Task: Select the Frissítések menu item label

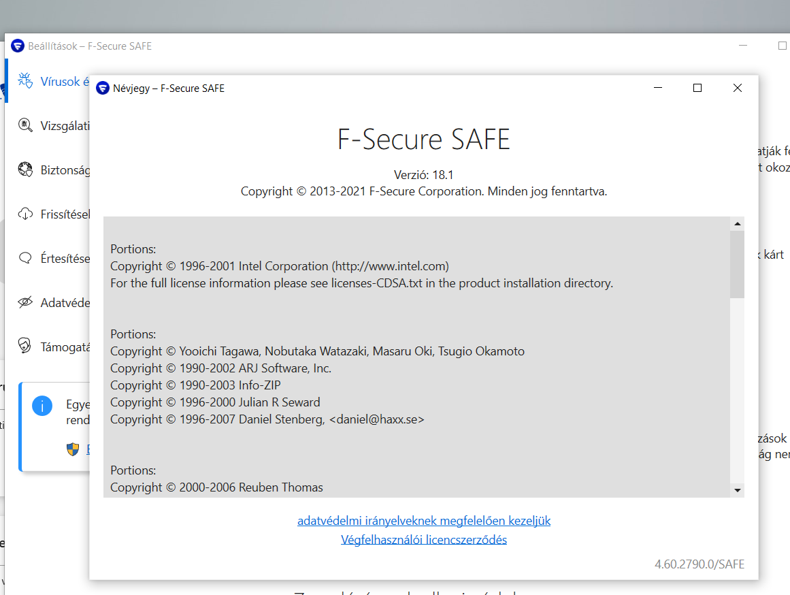Action: click(x=65, y=214)
